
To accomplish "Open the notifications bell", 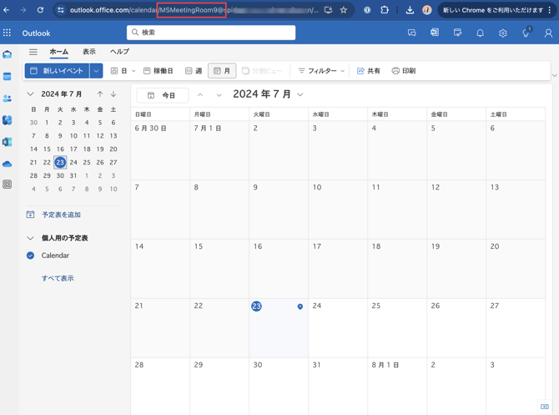I will [480, 33].
